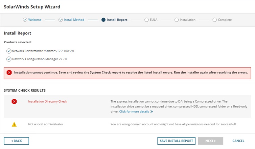Image resolution: width=255 pixels, height=149 pixels.
Task: Select the Installation step circle
Action: [x=177, y=20]
